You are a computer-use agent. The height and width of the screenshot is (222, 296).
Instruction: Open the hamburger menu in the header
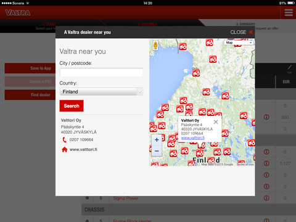tap(289, 12)
